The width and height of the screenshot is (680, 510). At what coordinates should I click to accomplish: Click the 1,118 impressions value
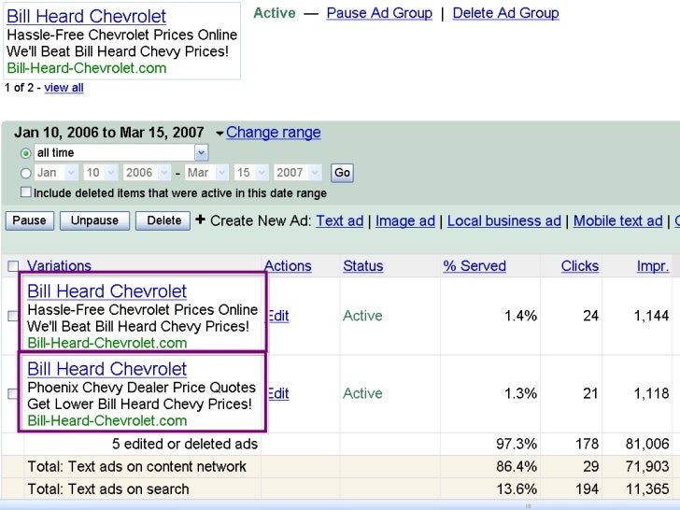point(651,393)
